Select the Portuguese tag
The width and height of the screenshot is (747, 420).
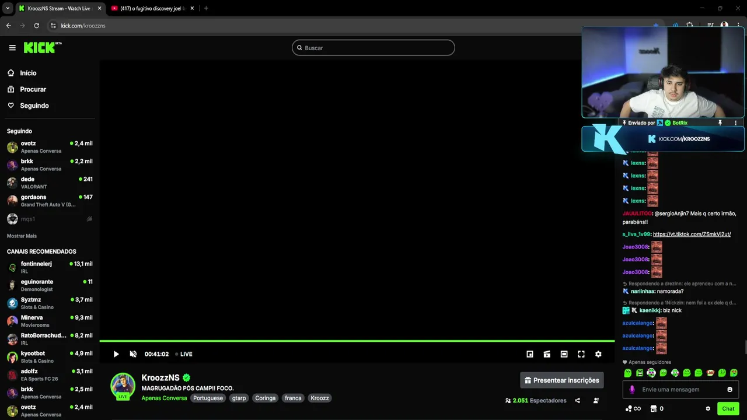tap(208, 398)
